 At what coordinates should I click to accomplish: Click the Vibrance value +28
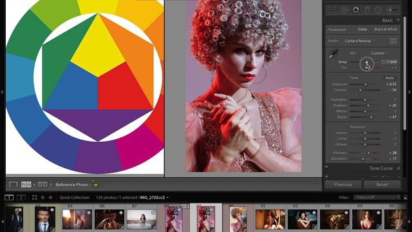[x=393, y=153]
